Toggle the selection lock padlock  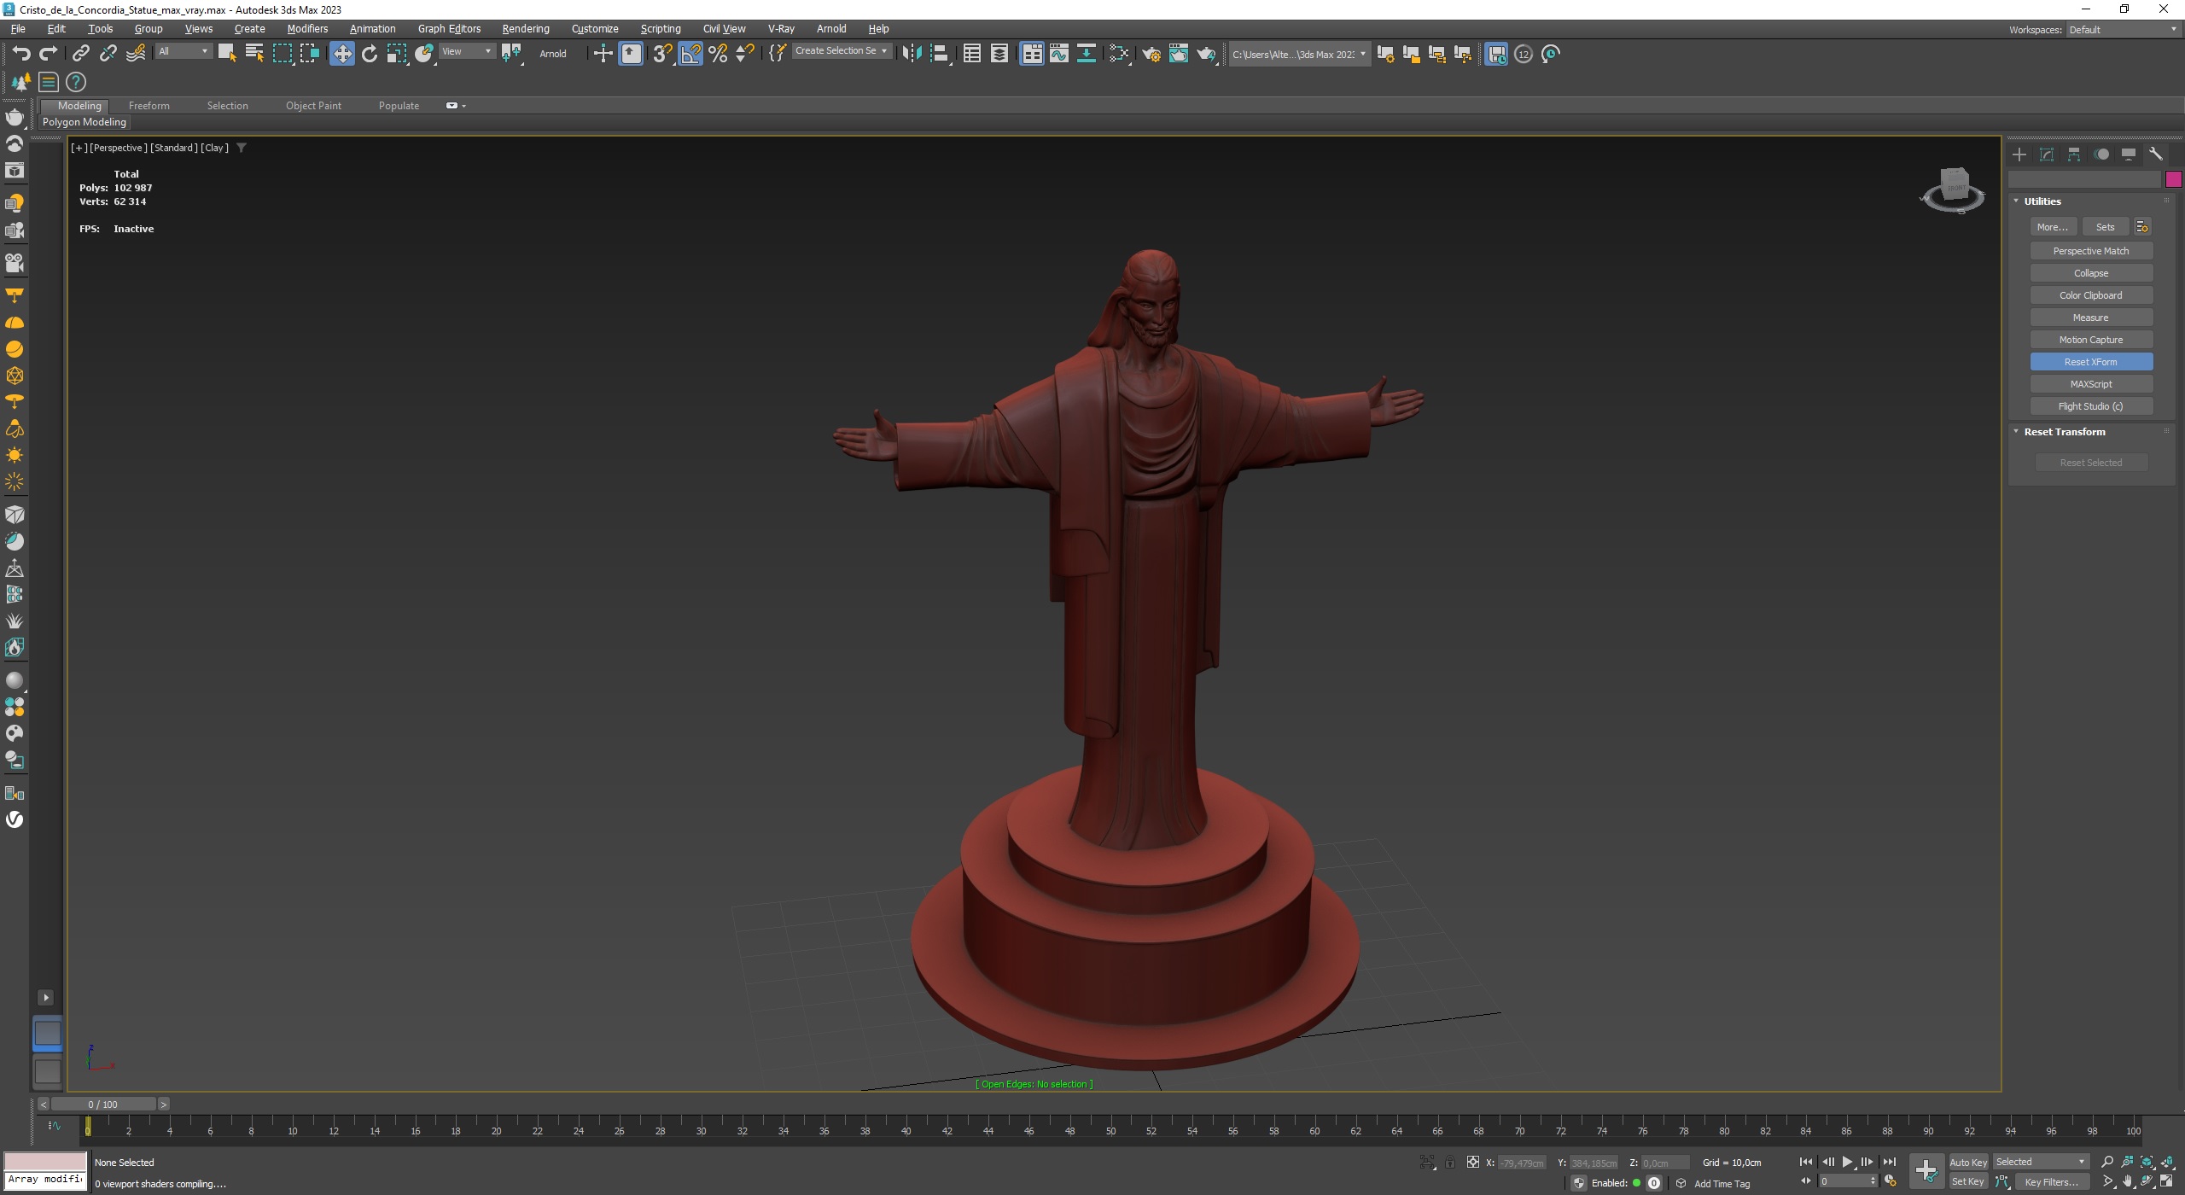point(1450,1162)
